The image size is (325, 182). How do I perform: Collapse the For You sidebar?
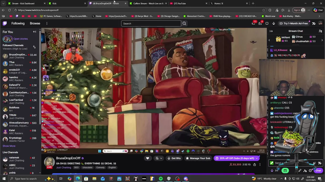click(35, 32)
